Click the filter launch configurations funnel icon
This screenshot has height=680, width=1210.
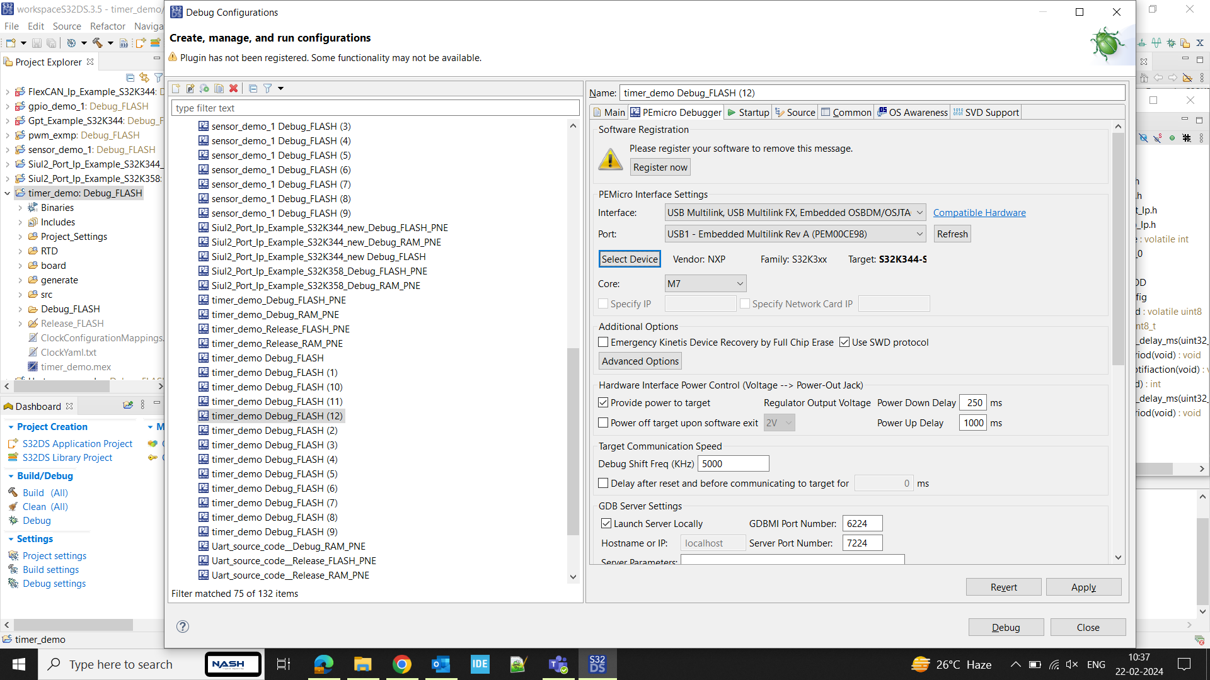(268, 89)
